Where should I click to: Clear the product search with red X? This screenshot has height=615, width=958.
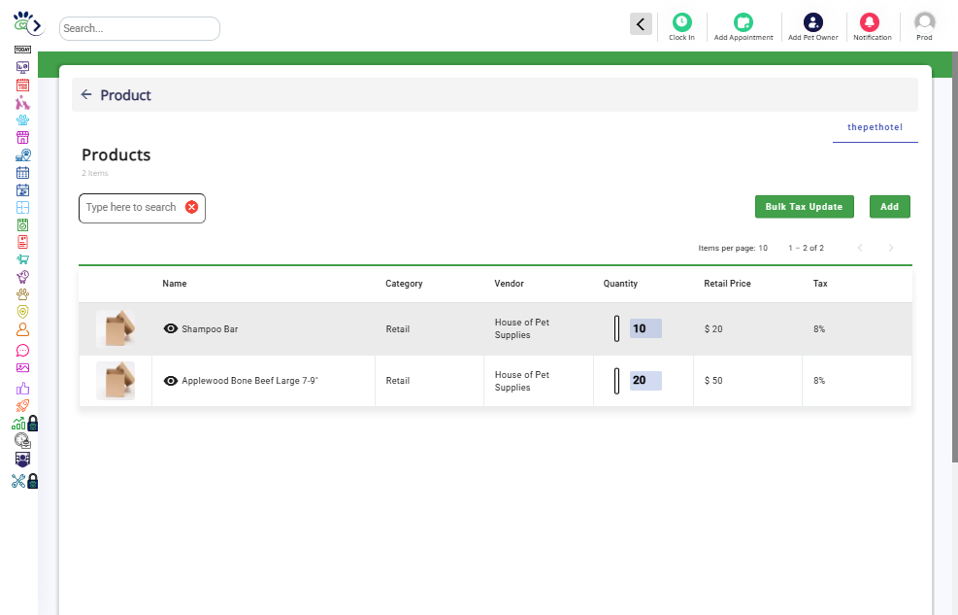(191, 207)
